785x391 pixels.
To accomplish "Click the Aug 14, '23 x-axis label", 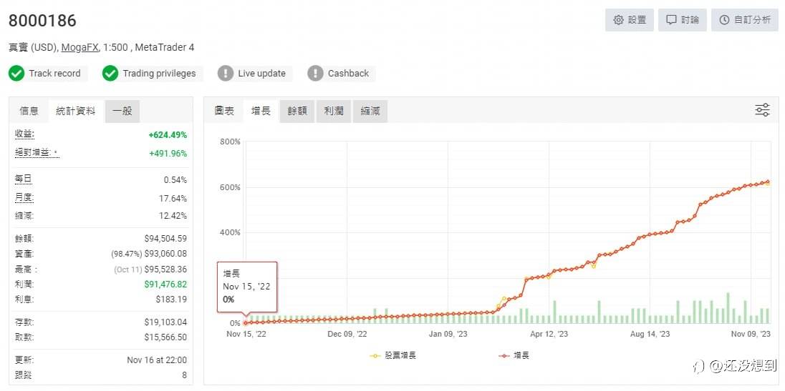I will (650, 334).
